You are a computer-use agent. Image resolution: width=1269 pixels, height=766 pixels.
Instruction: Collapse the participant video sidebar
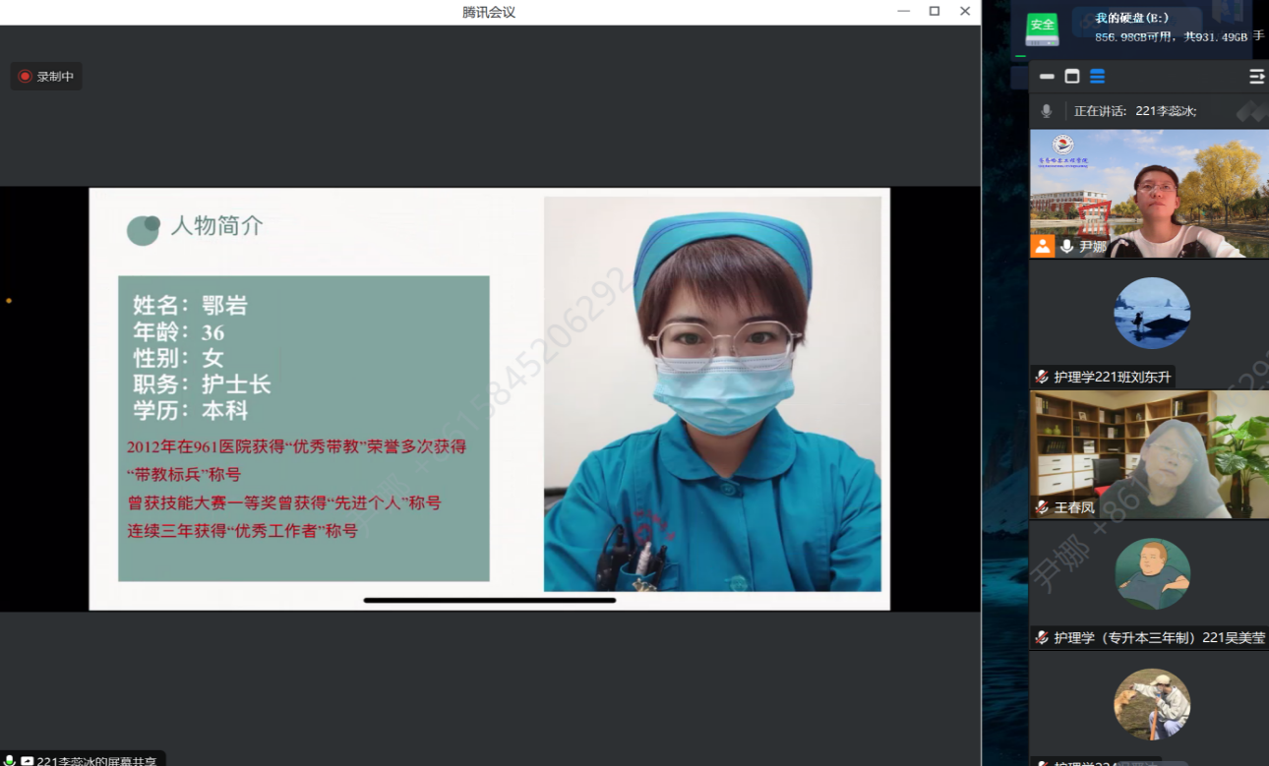[x=1256, y=77]
